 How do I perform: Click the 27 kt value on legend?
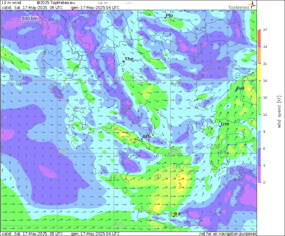(x=265, y=30)
